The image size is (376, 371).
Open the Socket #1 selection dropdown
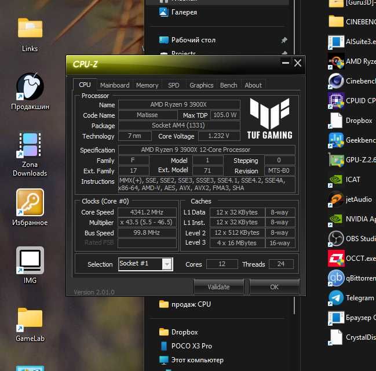point(145,264)
